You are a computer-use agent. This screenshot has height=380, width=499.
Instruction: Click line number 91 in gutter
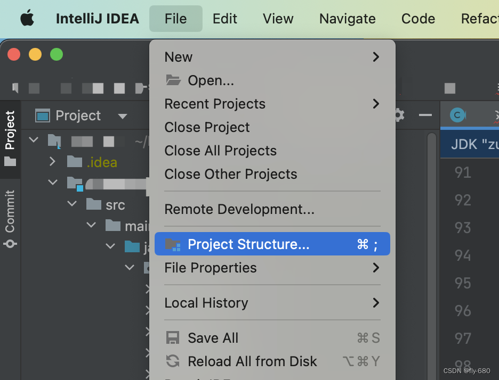coord(463,172)
